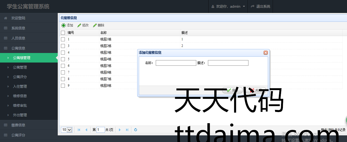Open 维修信息 in sidebar menu
The image size is (347, 142).
pyautogui.click(x=20, y=96)
